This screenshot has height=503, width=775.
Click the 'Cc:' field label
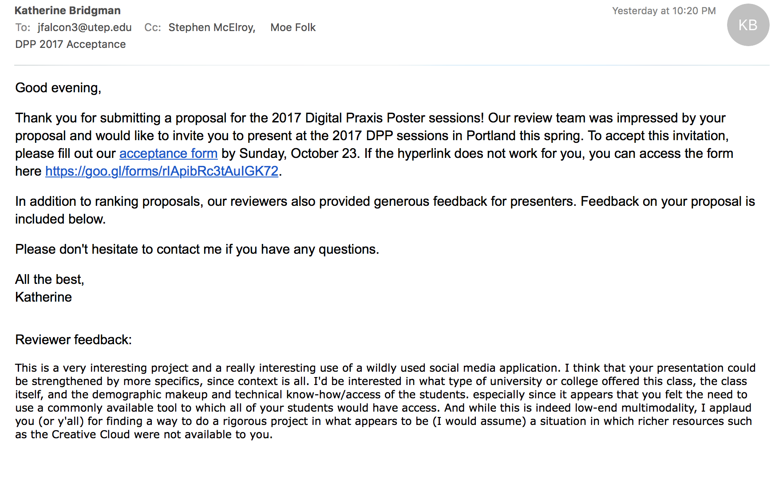tap(152, 28)
